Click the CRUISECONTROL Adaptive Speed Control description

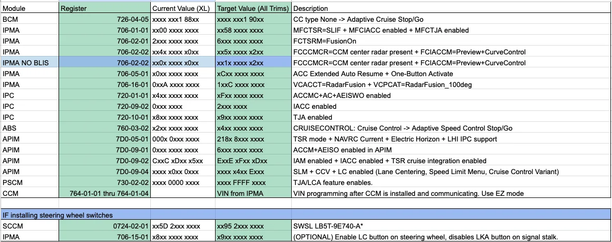(451, 129)
